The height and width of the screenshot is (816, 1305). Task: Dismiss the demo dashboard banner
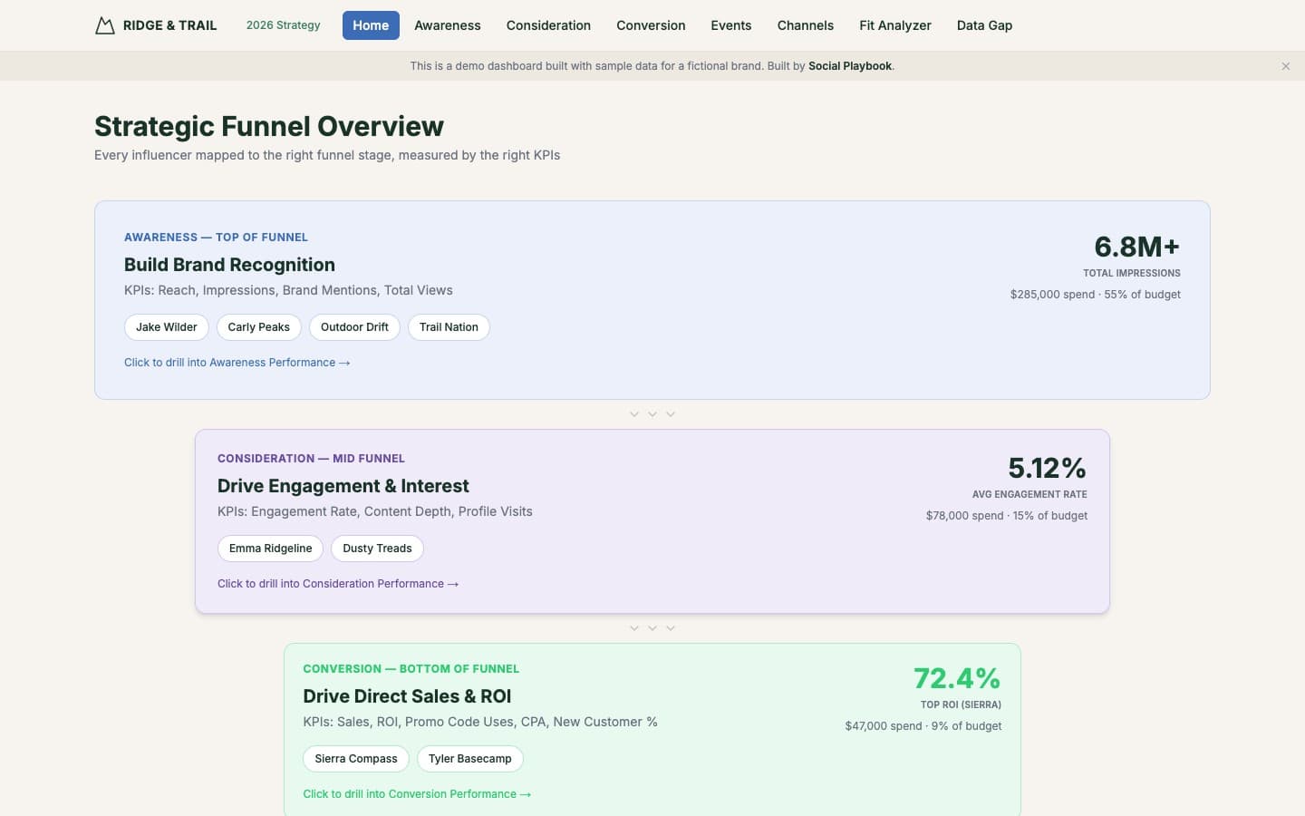[1285, 66]
